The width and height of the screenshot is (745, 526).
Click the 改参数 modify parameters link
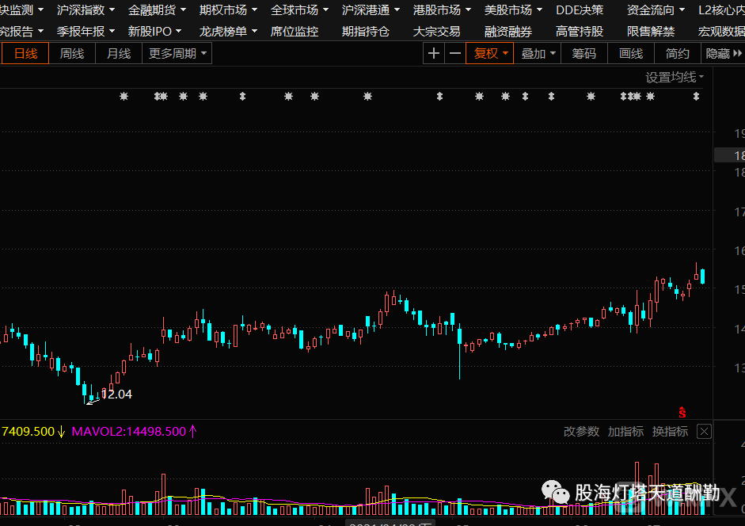coord(581,432)
